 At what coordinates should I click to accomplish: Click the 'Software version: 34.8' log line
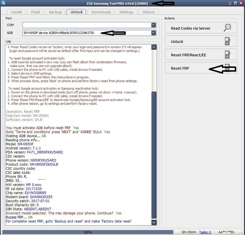(24, 120)
